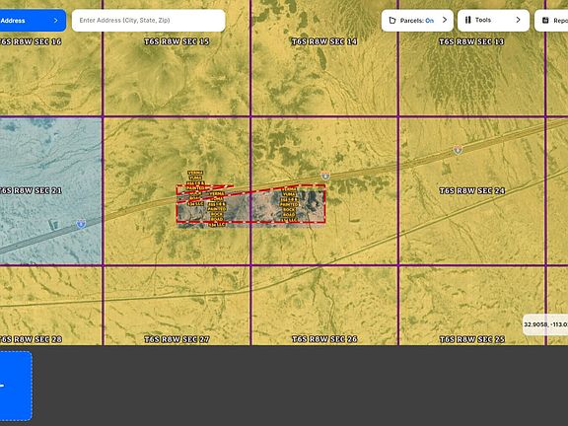Click the parcel outline icon in Parcels button
This screenshot has height=426, width=568.
[391, 21]
